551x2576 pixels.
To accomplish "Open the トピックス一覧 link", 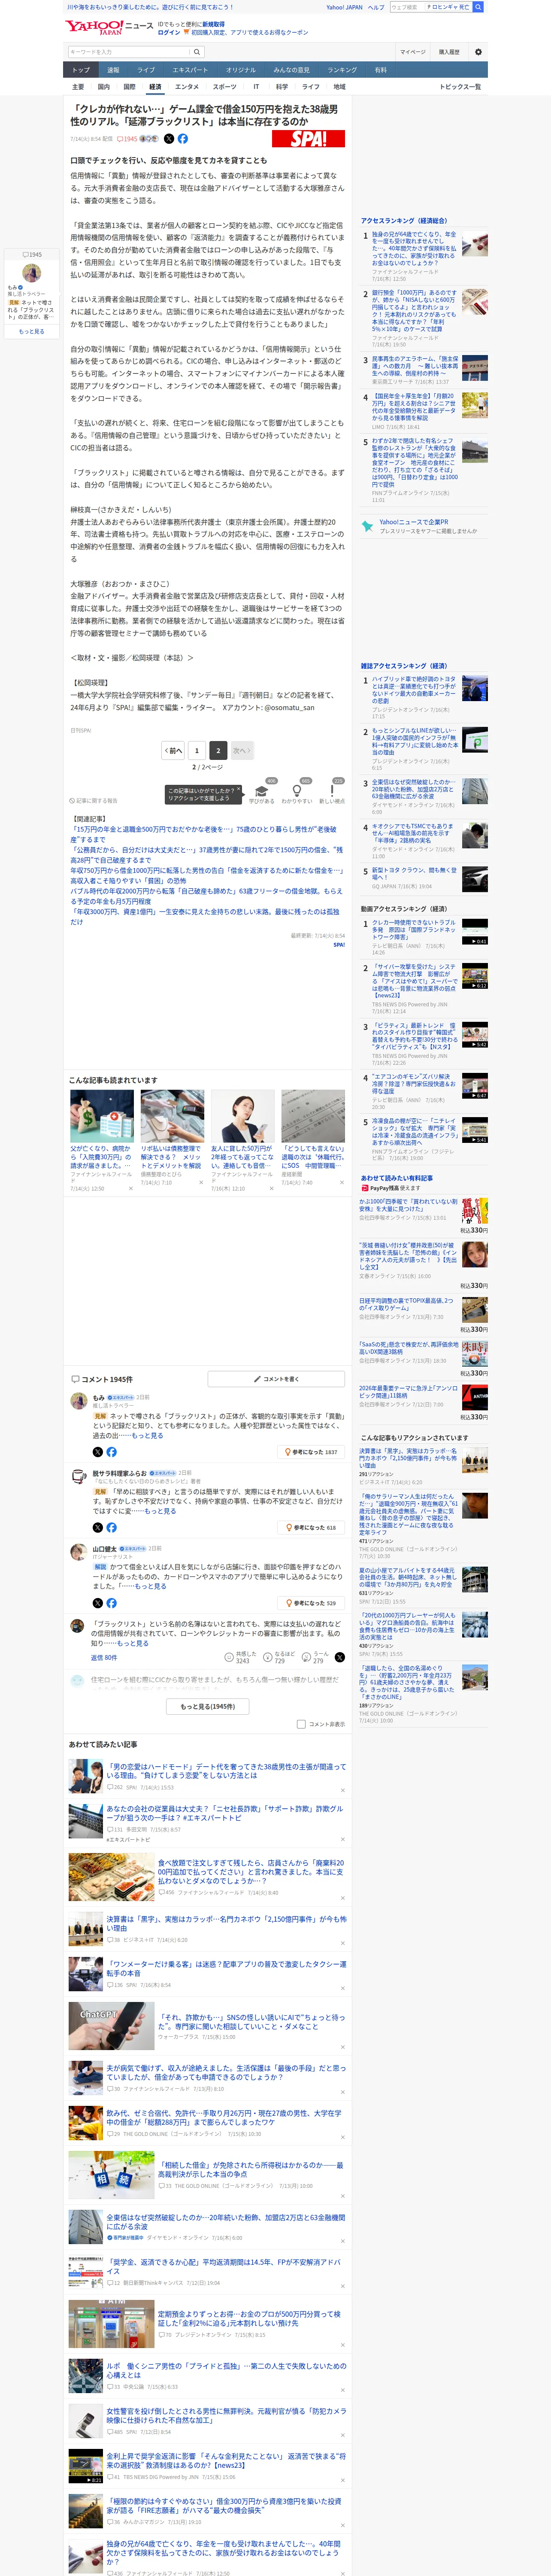I will [460, 87].
